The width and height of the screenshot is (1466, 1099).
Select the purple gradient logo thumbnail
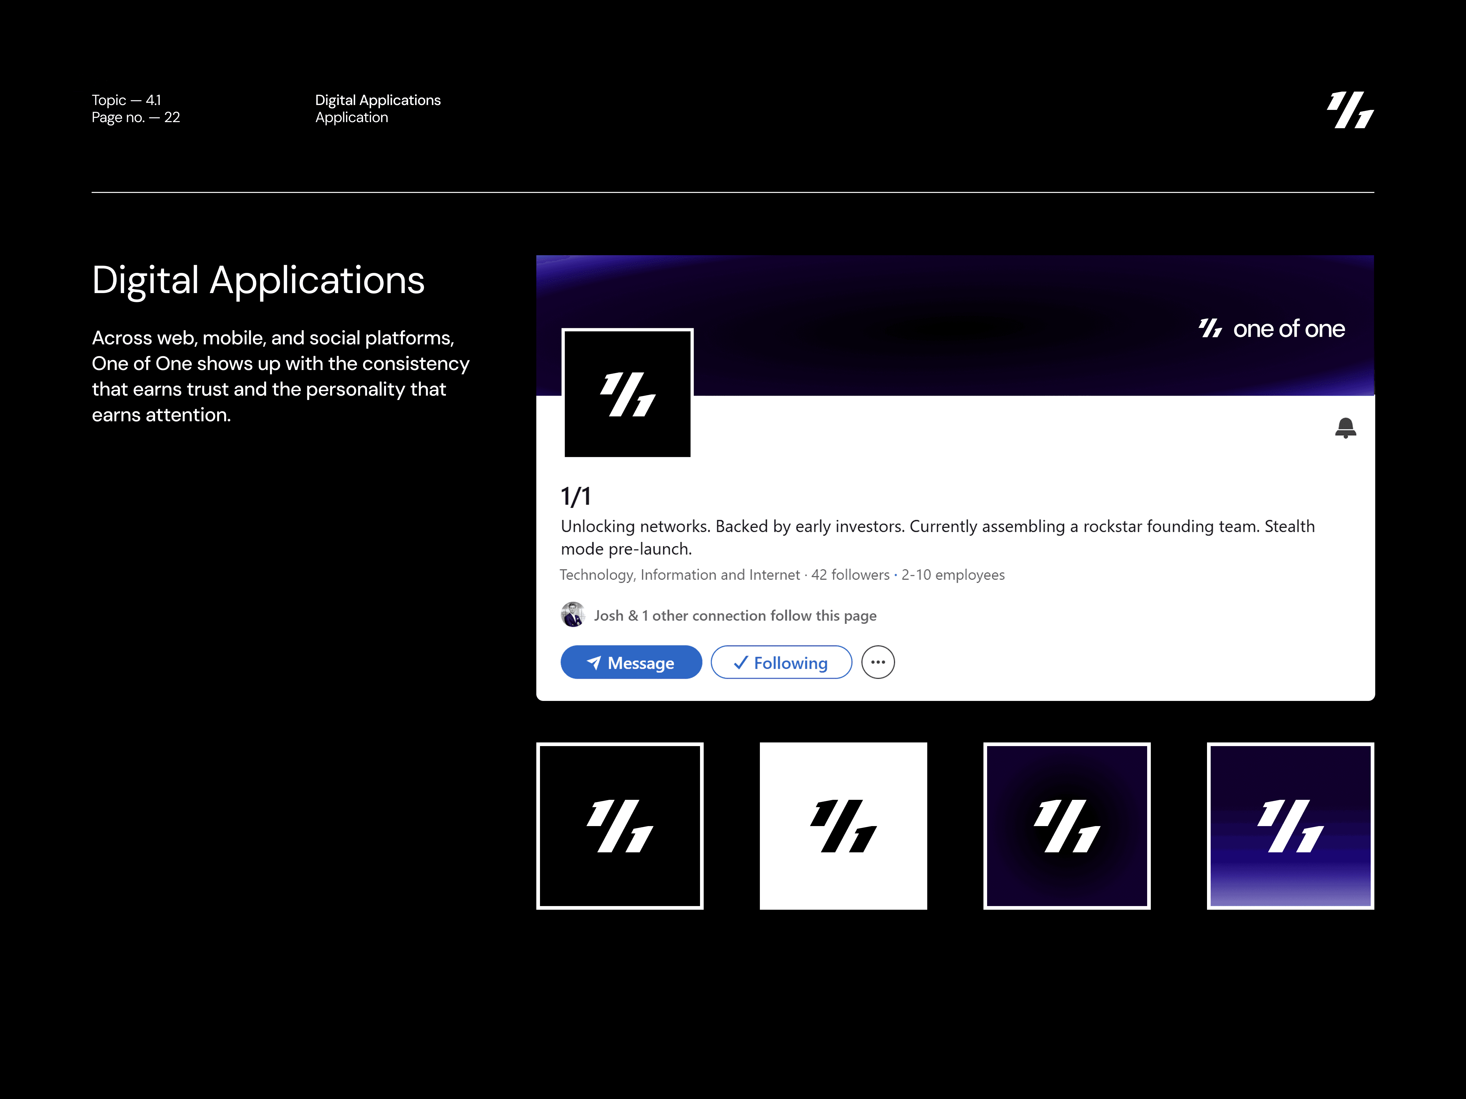pyautogui.click(x=1290, y=825)
